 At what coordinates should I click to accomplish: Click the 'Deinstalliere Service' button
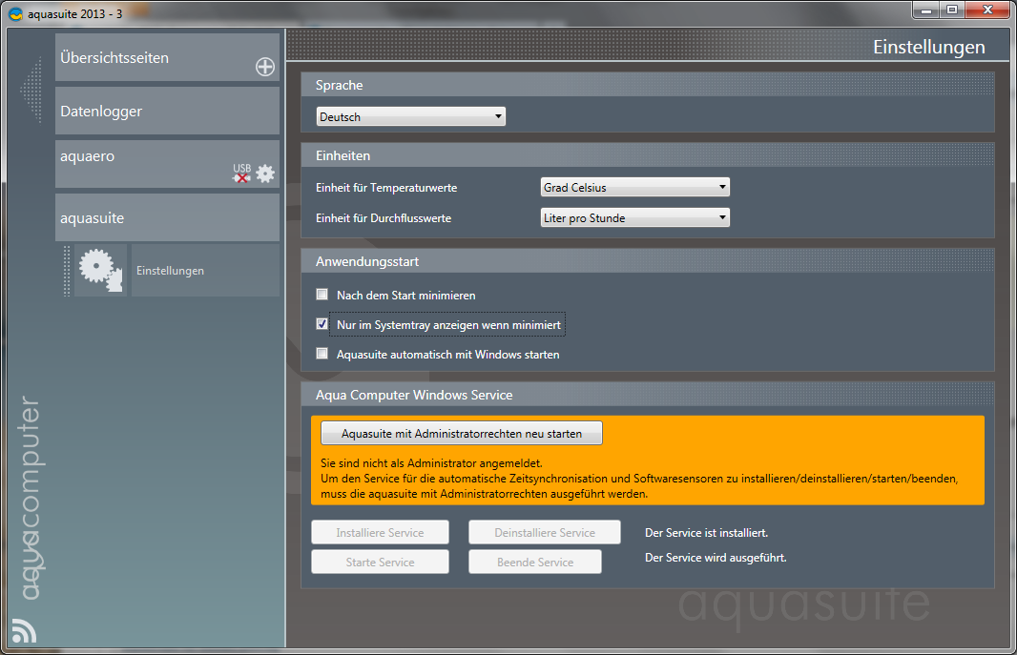pos(544,533)
